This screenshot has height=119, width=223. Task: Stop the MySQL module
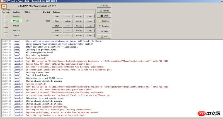(x=57, y=21)
